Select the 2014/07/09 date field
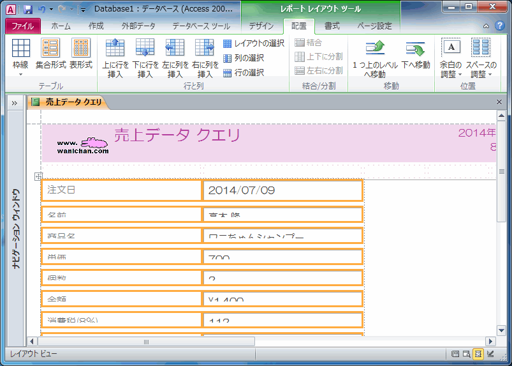512x366 pixels. click(282, 190)
